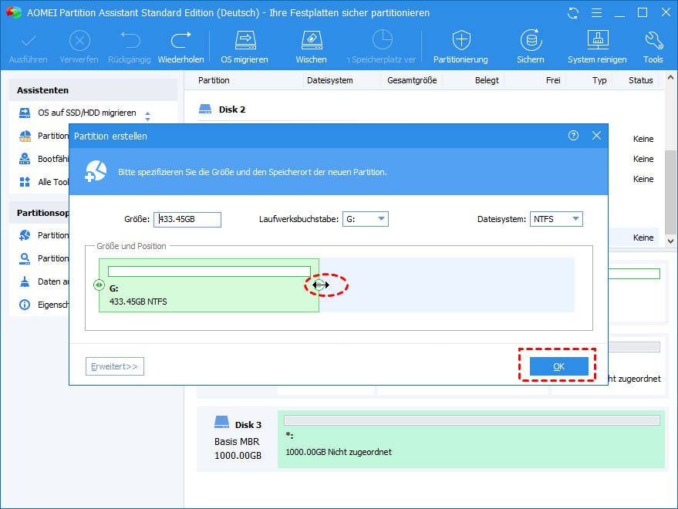Click the partition list scroll up arrow
The image size is (678, 509).
[670, 78]
